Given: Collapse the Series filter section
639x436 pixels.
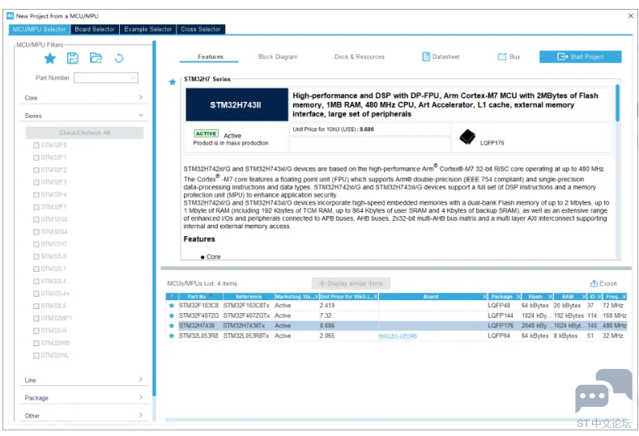Looking at the screenshot, I should click(84, 116).
